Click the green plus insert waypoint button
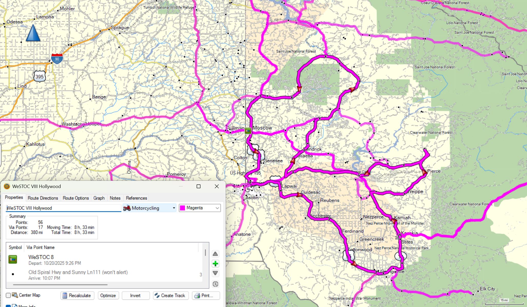The width and height of the screenshot is (527, 307). pos(215,264)
